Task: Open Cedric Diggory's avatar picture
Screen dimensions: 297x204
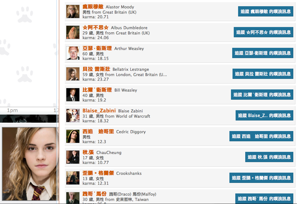Action: pos(73,136)
